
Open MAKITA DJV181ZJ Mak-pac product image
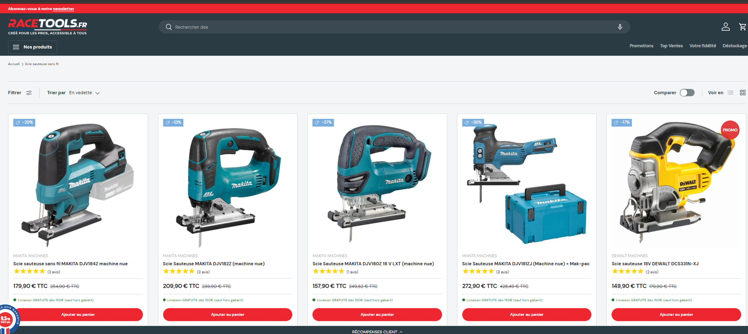[x=527, y=185]
